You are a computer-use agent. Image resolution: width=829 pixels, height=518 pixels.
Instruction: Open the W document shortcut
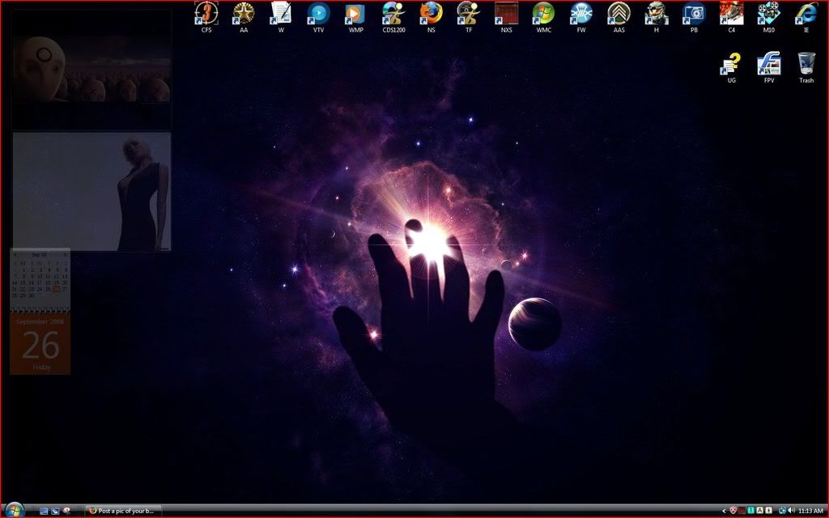point(281,14)
